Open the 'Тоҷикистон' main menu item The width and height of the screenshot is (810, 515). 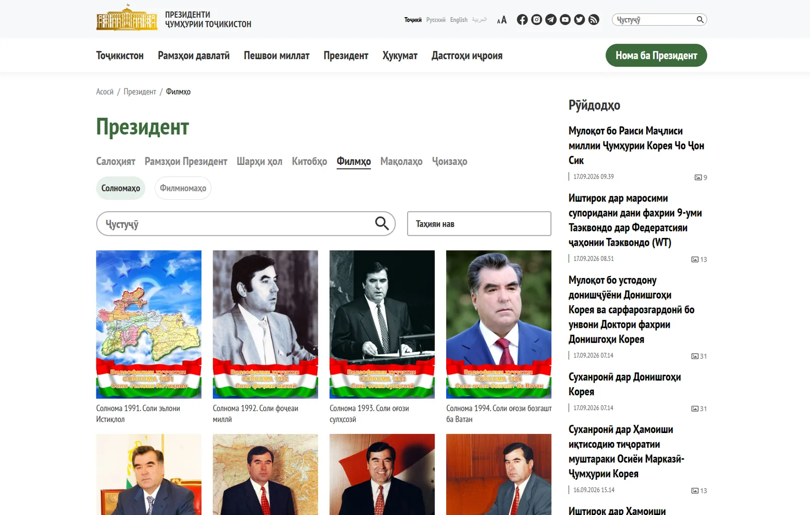(120, 56)
